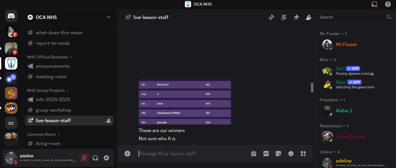Click the Message #live-lesson-staff input
The width and height of the screenshot is (396, 168).
tap(192, 153)
